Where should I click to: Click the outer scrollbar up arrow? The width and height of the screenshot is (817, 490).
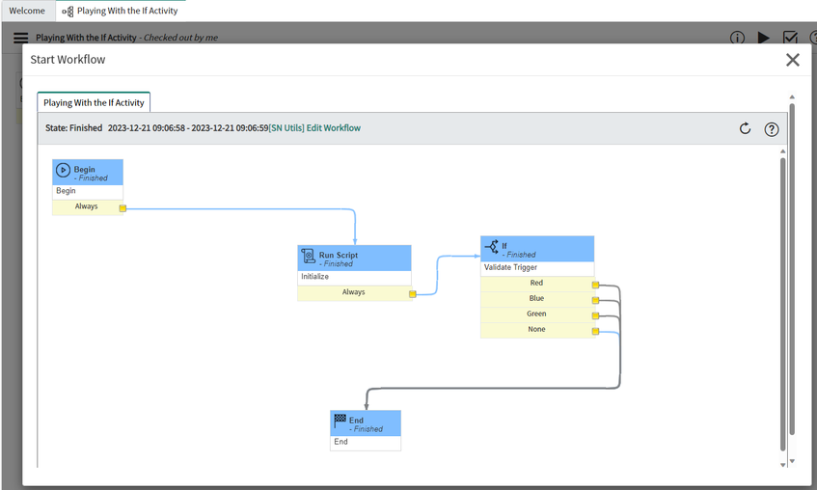coord(792,97)
